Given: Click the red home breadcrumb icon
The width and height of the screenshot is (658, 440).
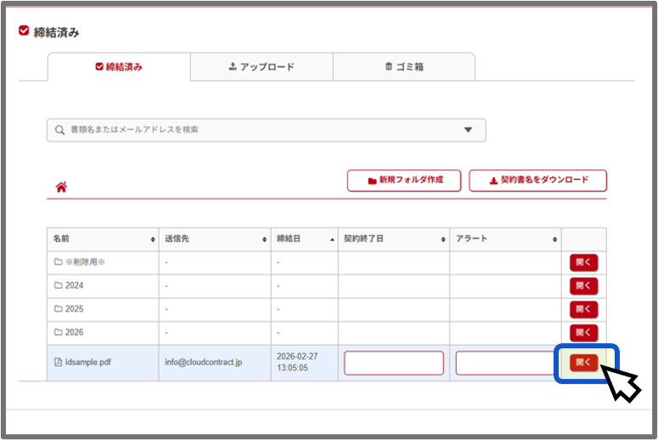Looking at the screenshot, I should tap(61, 188).
